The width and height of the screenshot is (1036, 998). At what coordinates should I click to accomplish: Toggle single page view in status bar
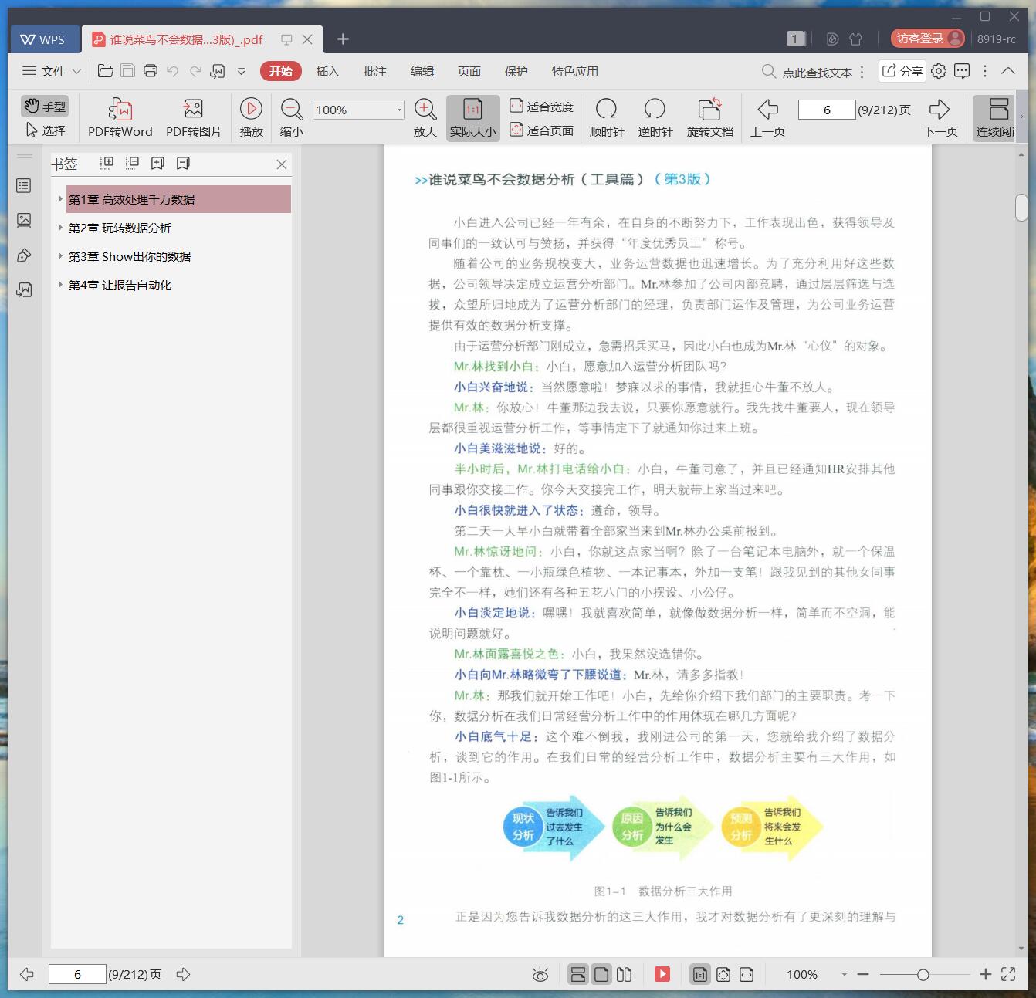(601, 974)
